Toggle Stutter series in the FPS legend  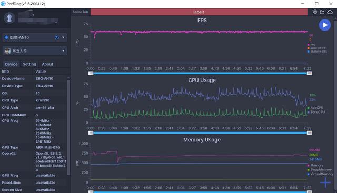tap(317, 52)
